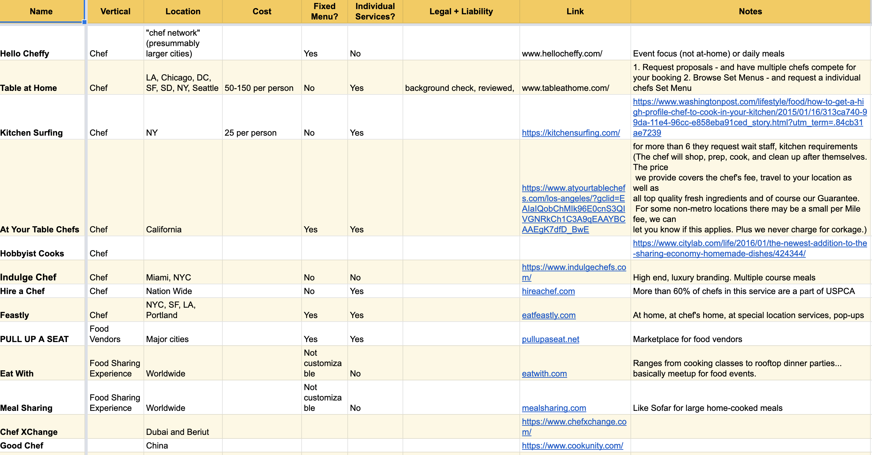Select the Dubai and Beriut cell

(x=183, y=427)
